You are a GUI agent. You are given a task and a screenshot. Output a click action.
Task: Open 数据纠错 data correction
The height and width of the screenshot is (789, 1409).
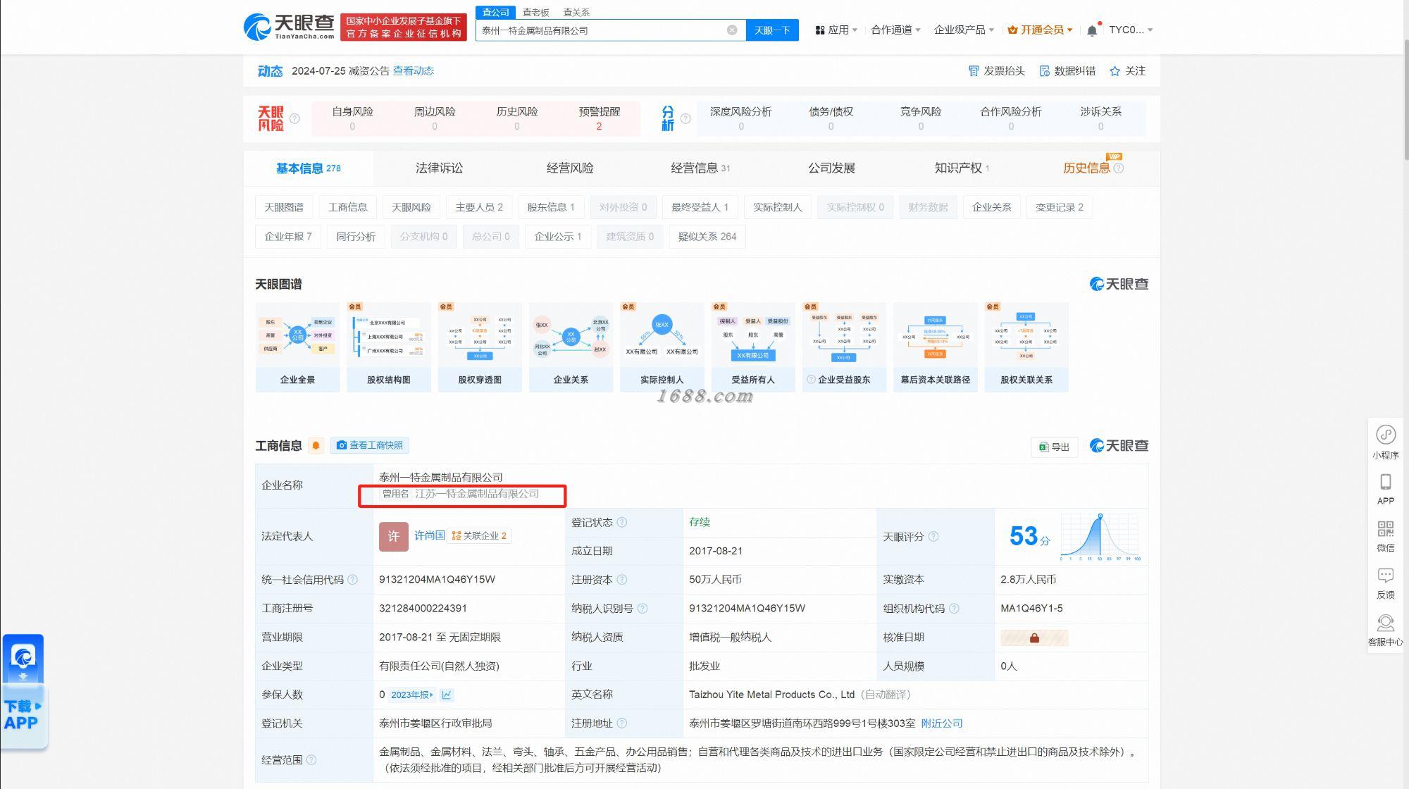[x=1068, y=71]
